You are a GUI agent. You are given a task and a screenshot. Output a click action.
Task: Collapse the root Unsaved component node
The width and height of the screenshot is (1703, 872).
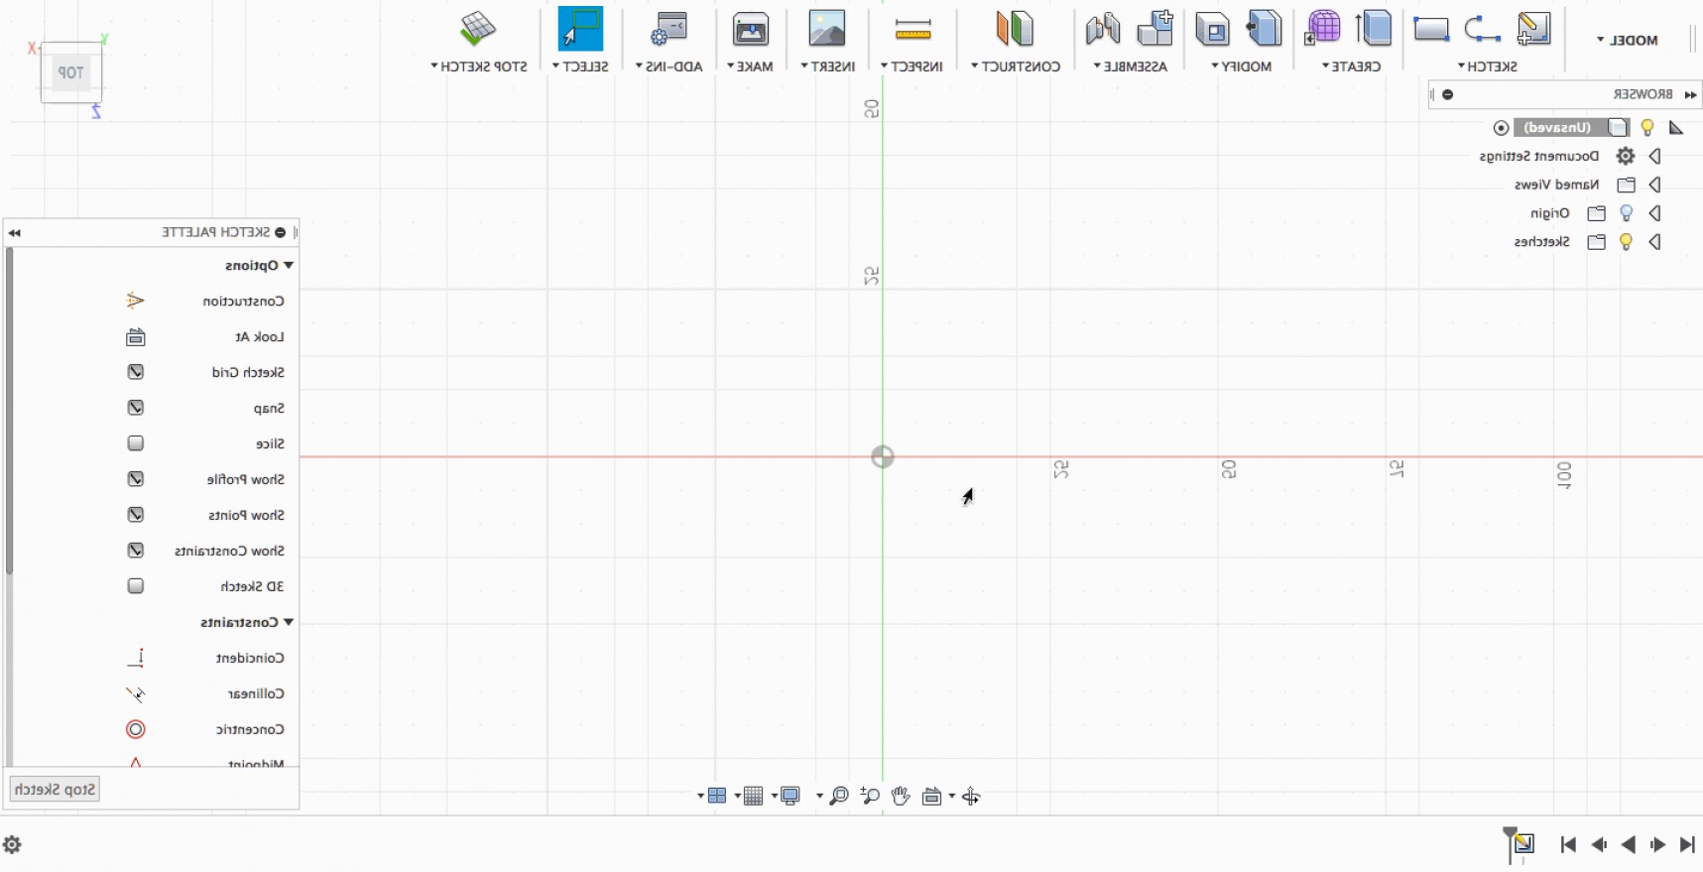tap(1676, 127)
